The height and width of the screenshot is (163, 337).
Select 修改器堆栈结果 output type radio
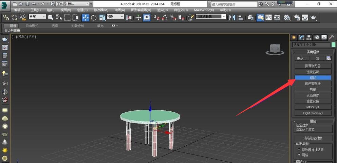(x=299, y=149)
